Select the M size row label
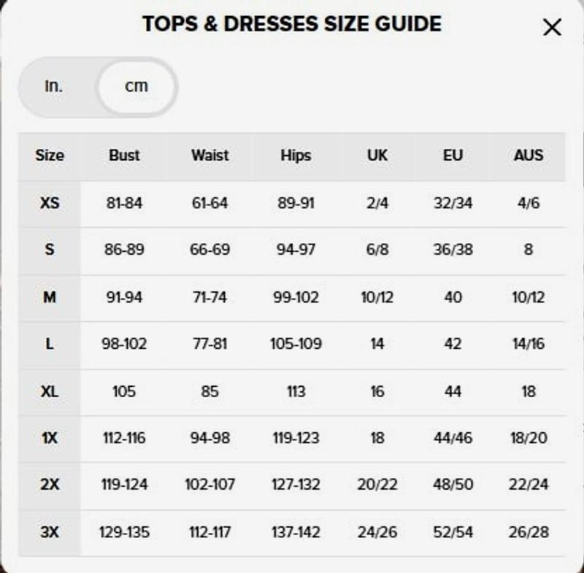The width and height of the screenshot is (584, 573). (x=50, y=297)
